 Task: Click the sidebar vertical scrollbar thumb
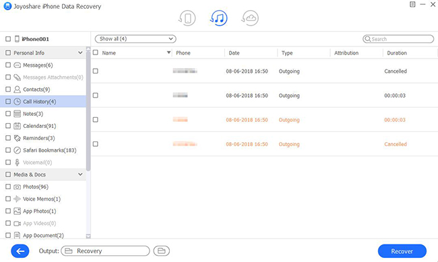click(88, 110)
